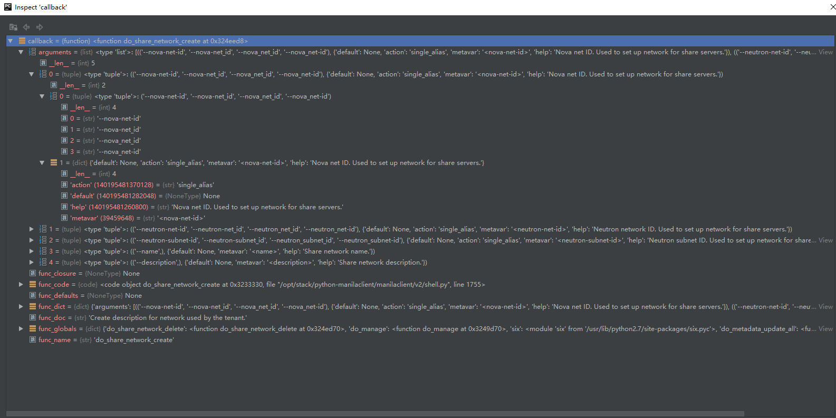Click the icon beside the 'action' key
836x418 pixels.
(x=64, y=184)
